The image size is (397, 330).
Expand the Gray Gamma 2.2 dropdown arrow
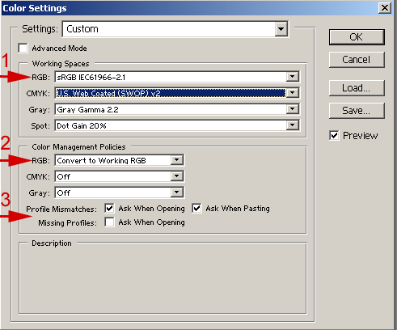293,109
